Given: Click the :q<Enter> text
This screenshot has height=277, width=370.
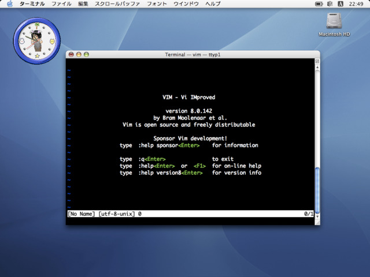Looking at the screenshot, I should (152, 159).
